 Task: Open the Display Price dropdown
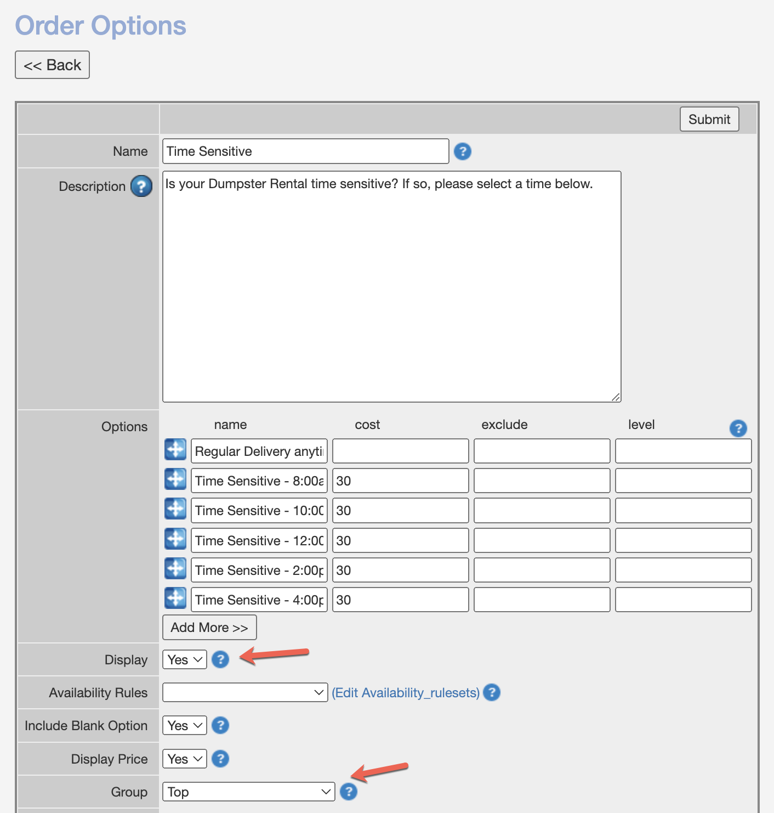(185, 759)
